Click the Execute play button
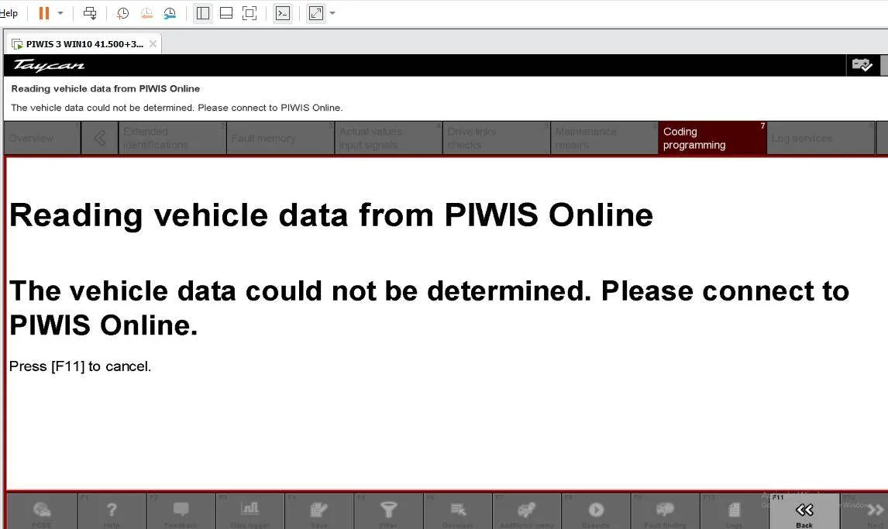Screen dimensions: 888x529 pyautogui.click(x=596, y=511)
